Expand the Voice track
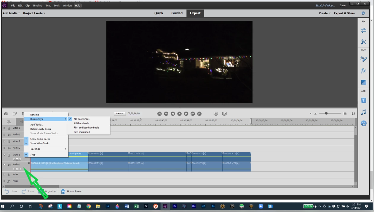This screenshot has height=212, width=374. coord(4,174)
